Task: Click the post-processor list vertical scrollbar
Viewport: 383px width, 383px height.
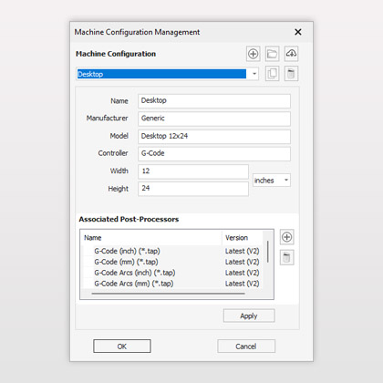Action: pyautogui.click(x=268, y=252)
